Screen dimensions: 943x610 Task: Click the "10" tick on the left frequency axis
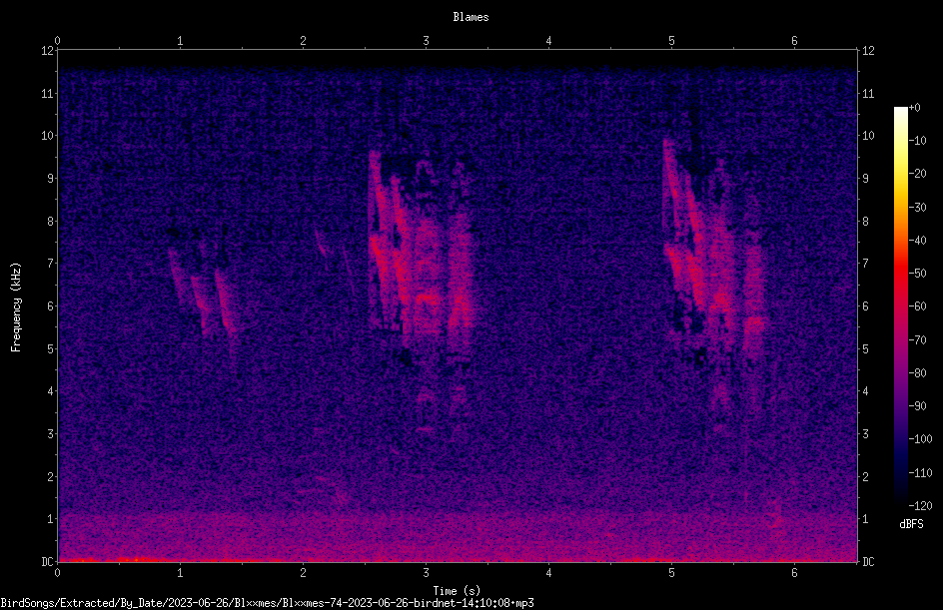tap(47, 136)
